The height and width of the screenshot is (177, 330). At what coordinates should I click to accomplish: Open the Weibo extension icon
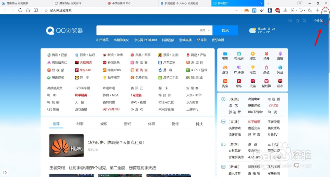262,10
